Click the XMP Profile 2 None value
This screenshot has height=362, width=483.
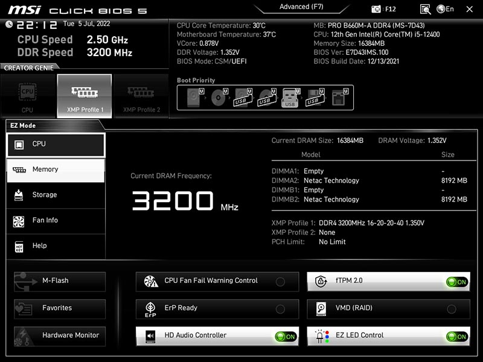(x=327, y=232)
